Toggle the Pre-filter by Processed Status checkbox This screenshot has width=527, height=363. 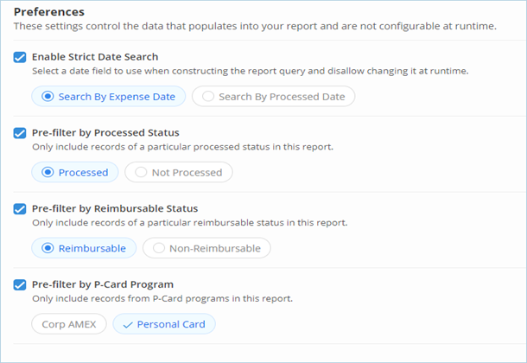pos(20,133)
